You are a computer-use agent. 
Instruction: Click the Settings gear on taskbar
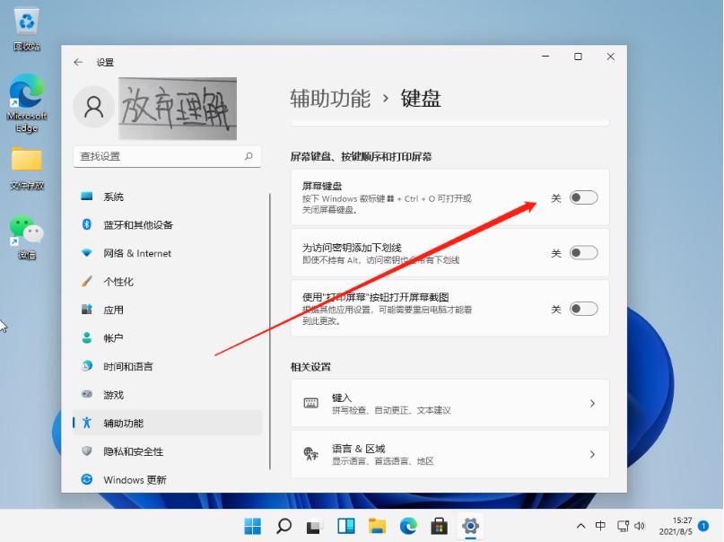click(x=470, y=526)
